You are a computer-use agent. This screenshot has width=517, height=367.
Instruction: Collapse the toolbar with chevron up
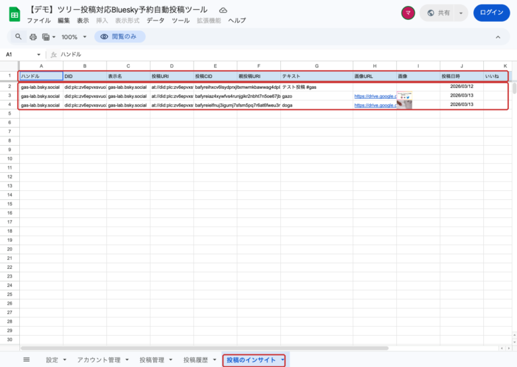point(498,37)
